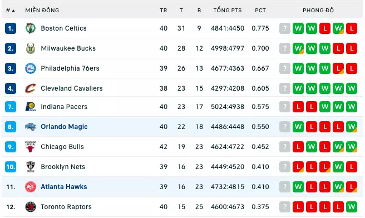
Task: Sort by the TỔNG PTS column header
Action: coord(228,11)
